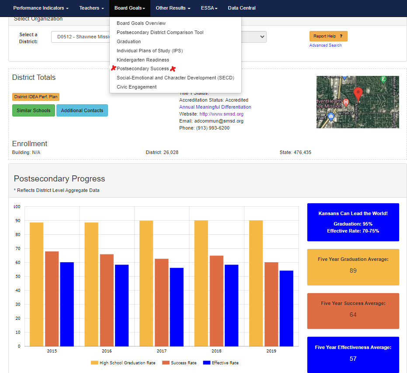Image resolution: width=407 pixels, height=373 pixels.
Task: Visit the http://www.smsd.org website link
Action: (x=221, y=114)
